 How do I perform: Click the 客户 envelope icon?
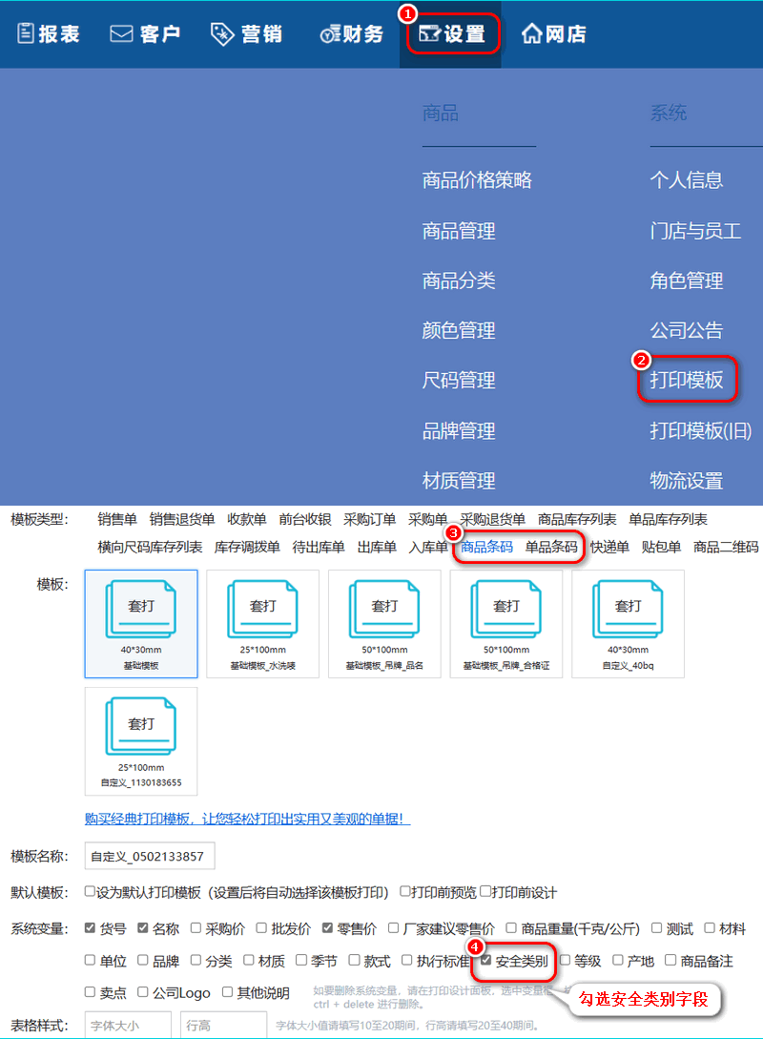121,34
